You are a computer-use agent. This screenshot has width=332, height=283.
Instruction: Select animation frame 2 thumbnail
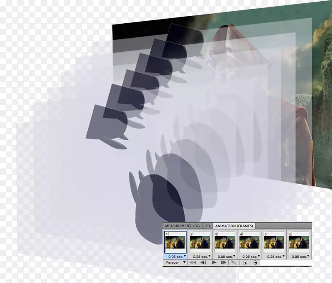200,242
